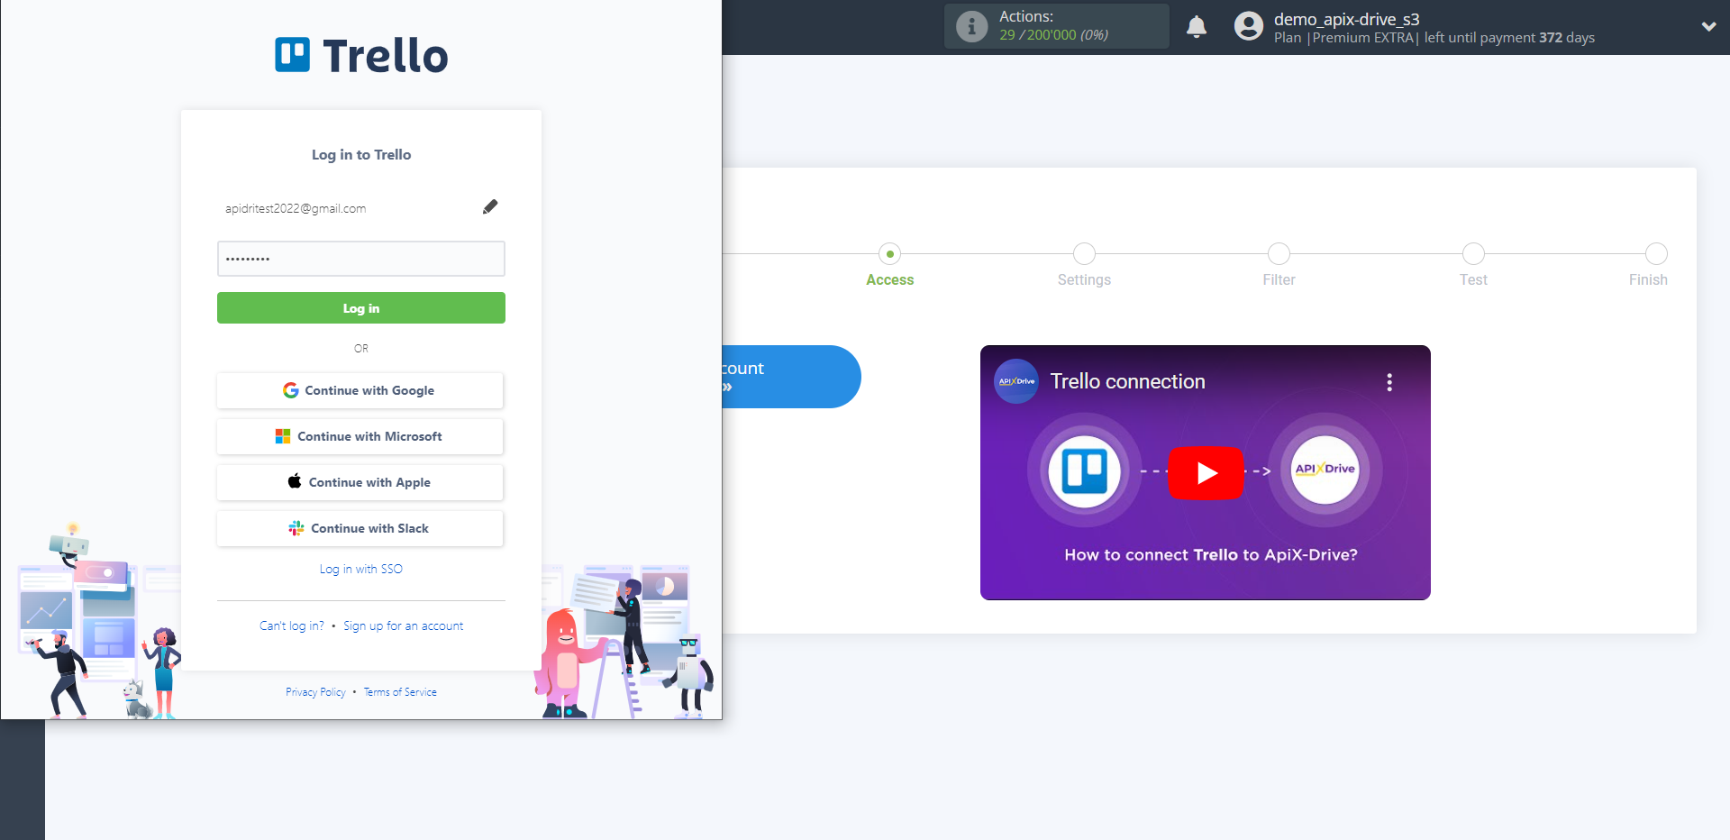Select the Filter step marker
1730x840 pixels.
1279,254
